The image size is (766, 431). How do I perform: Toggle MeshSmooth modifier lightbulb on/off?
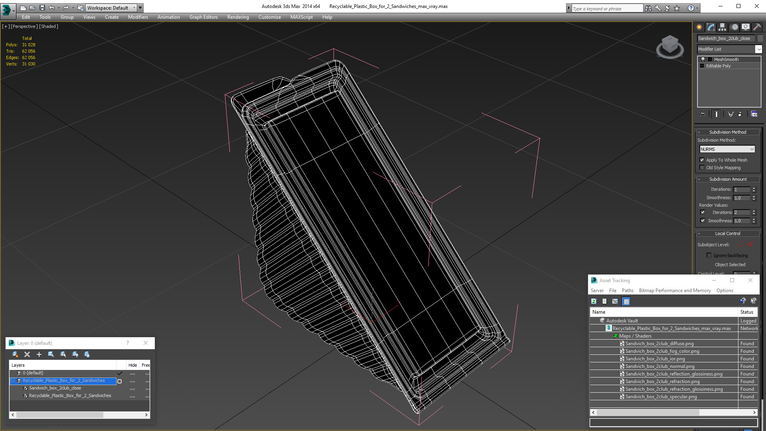[703, 59]
